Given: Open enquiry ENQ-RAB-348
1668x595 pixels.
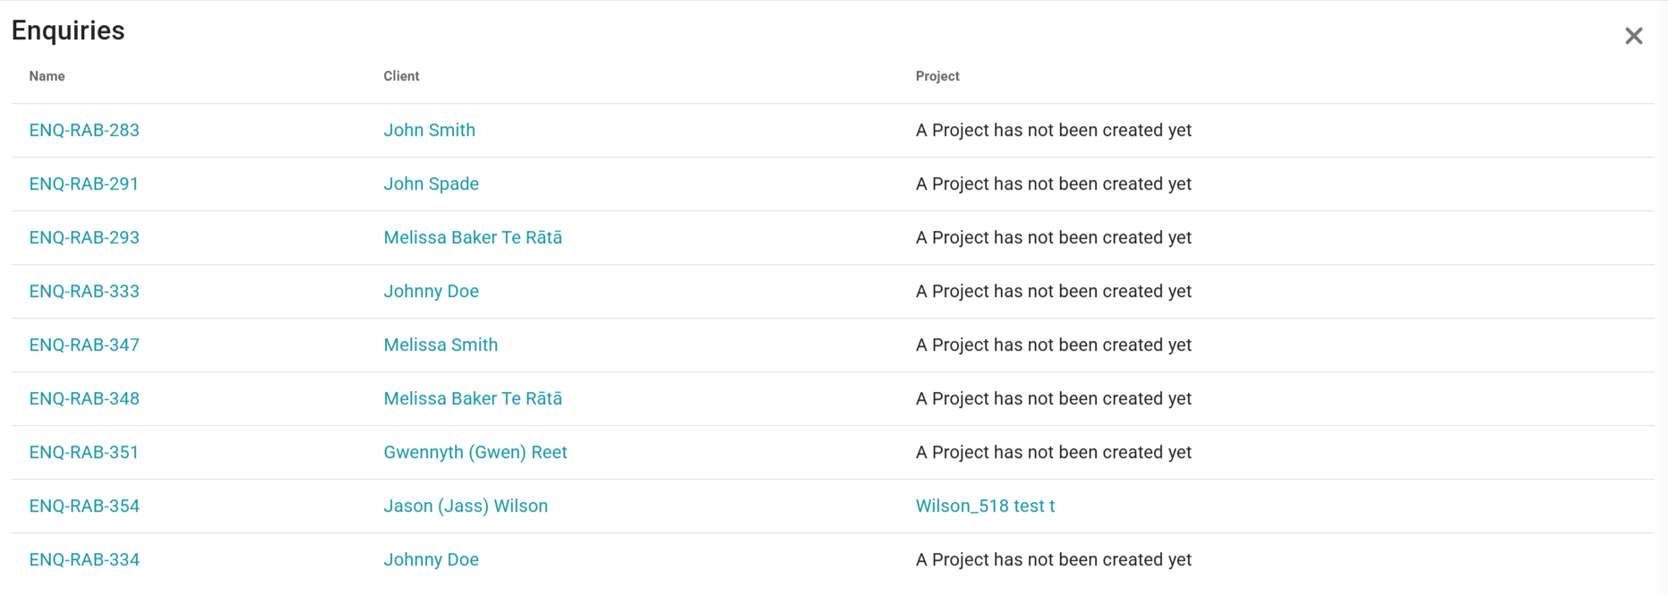Looking at the screenshot, I should coord(84,399).
